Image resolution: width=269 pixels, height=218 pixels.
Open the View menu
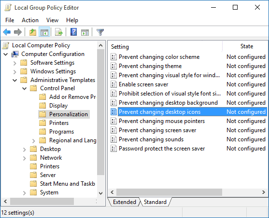52,20
